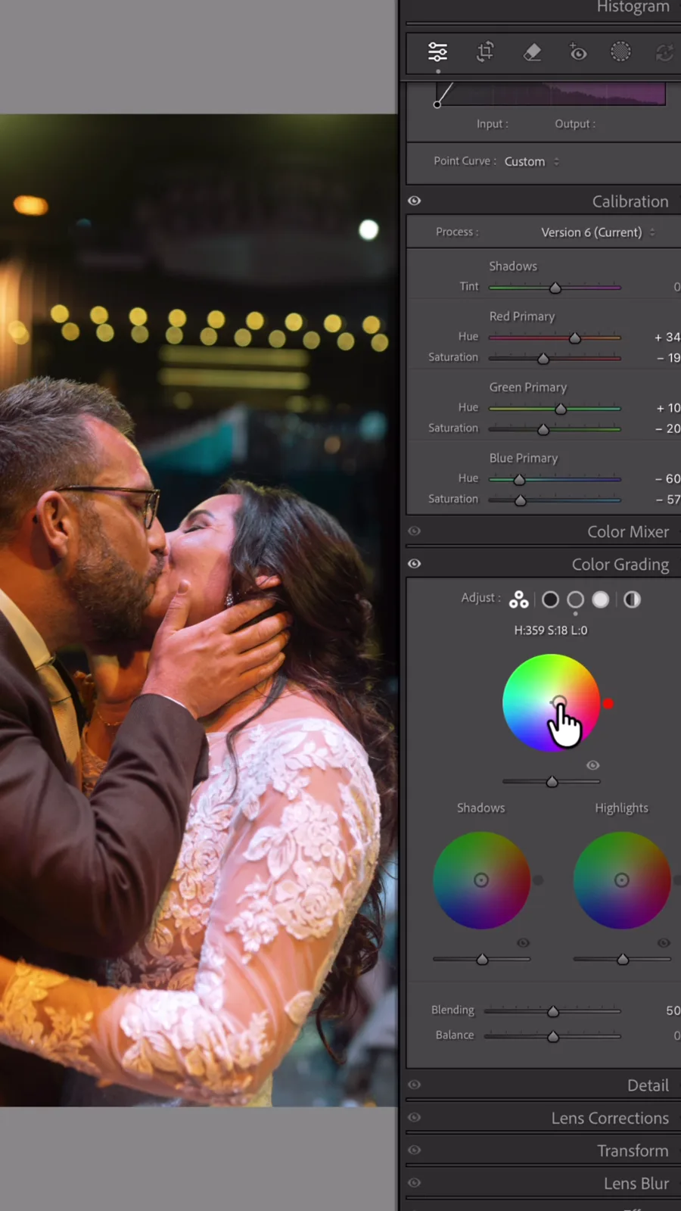Image resolution: width=681 pixels, height=1211 pixels.
Task: Select the Crop tool icon
Action: pos(485,51)
